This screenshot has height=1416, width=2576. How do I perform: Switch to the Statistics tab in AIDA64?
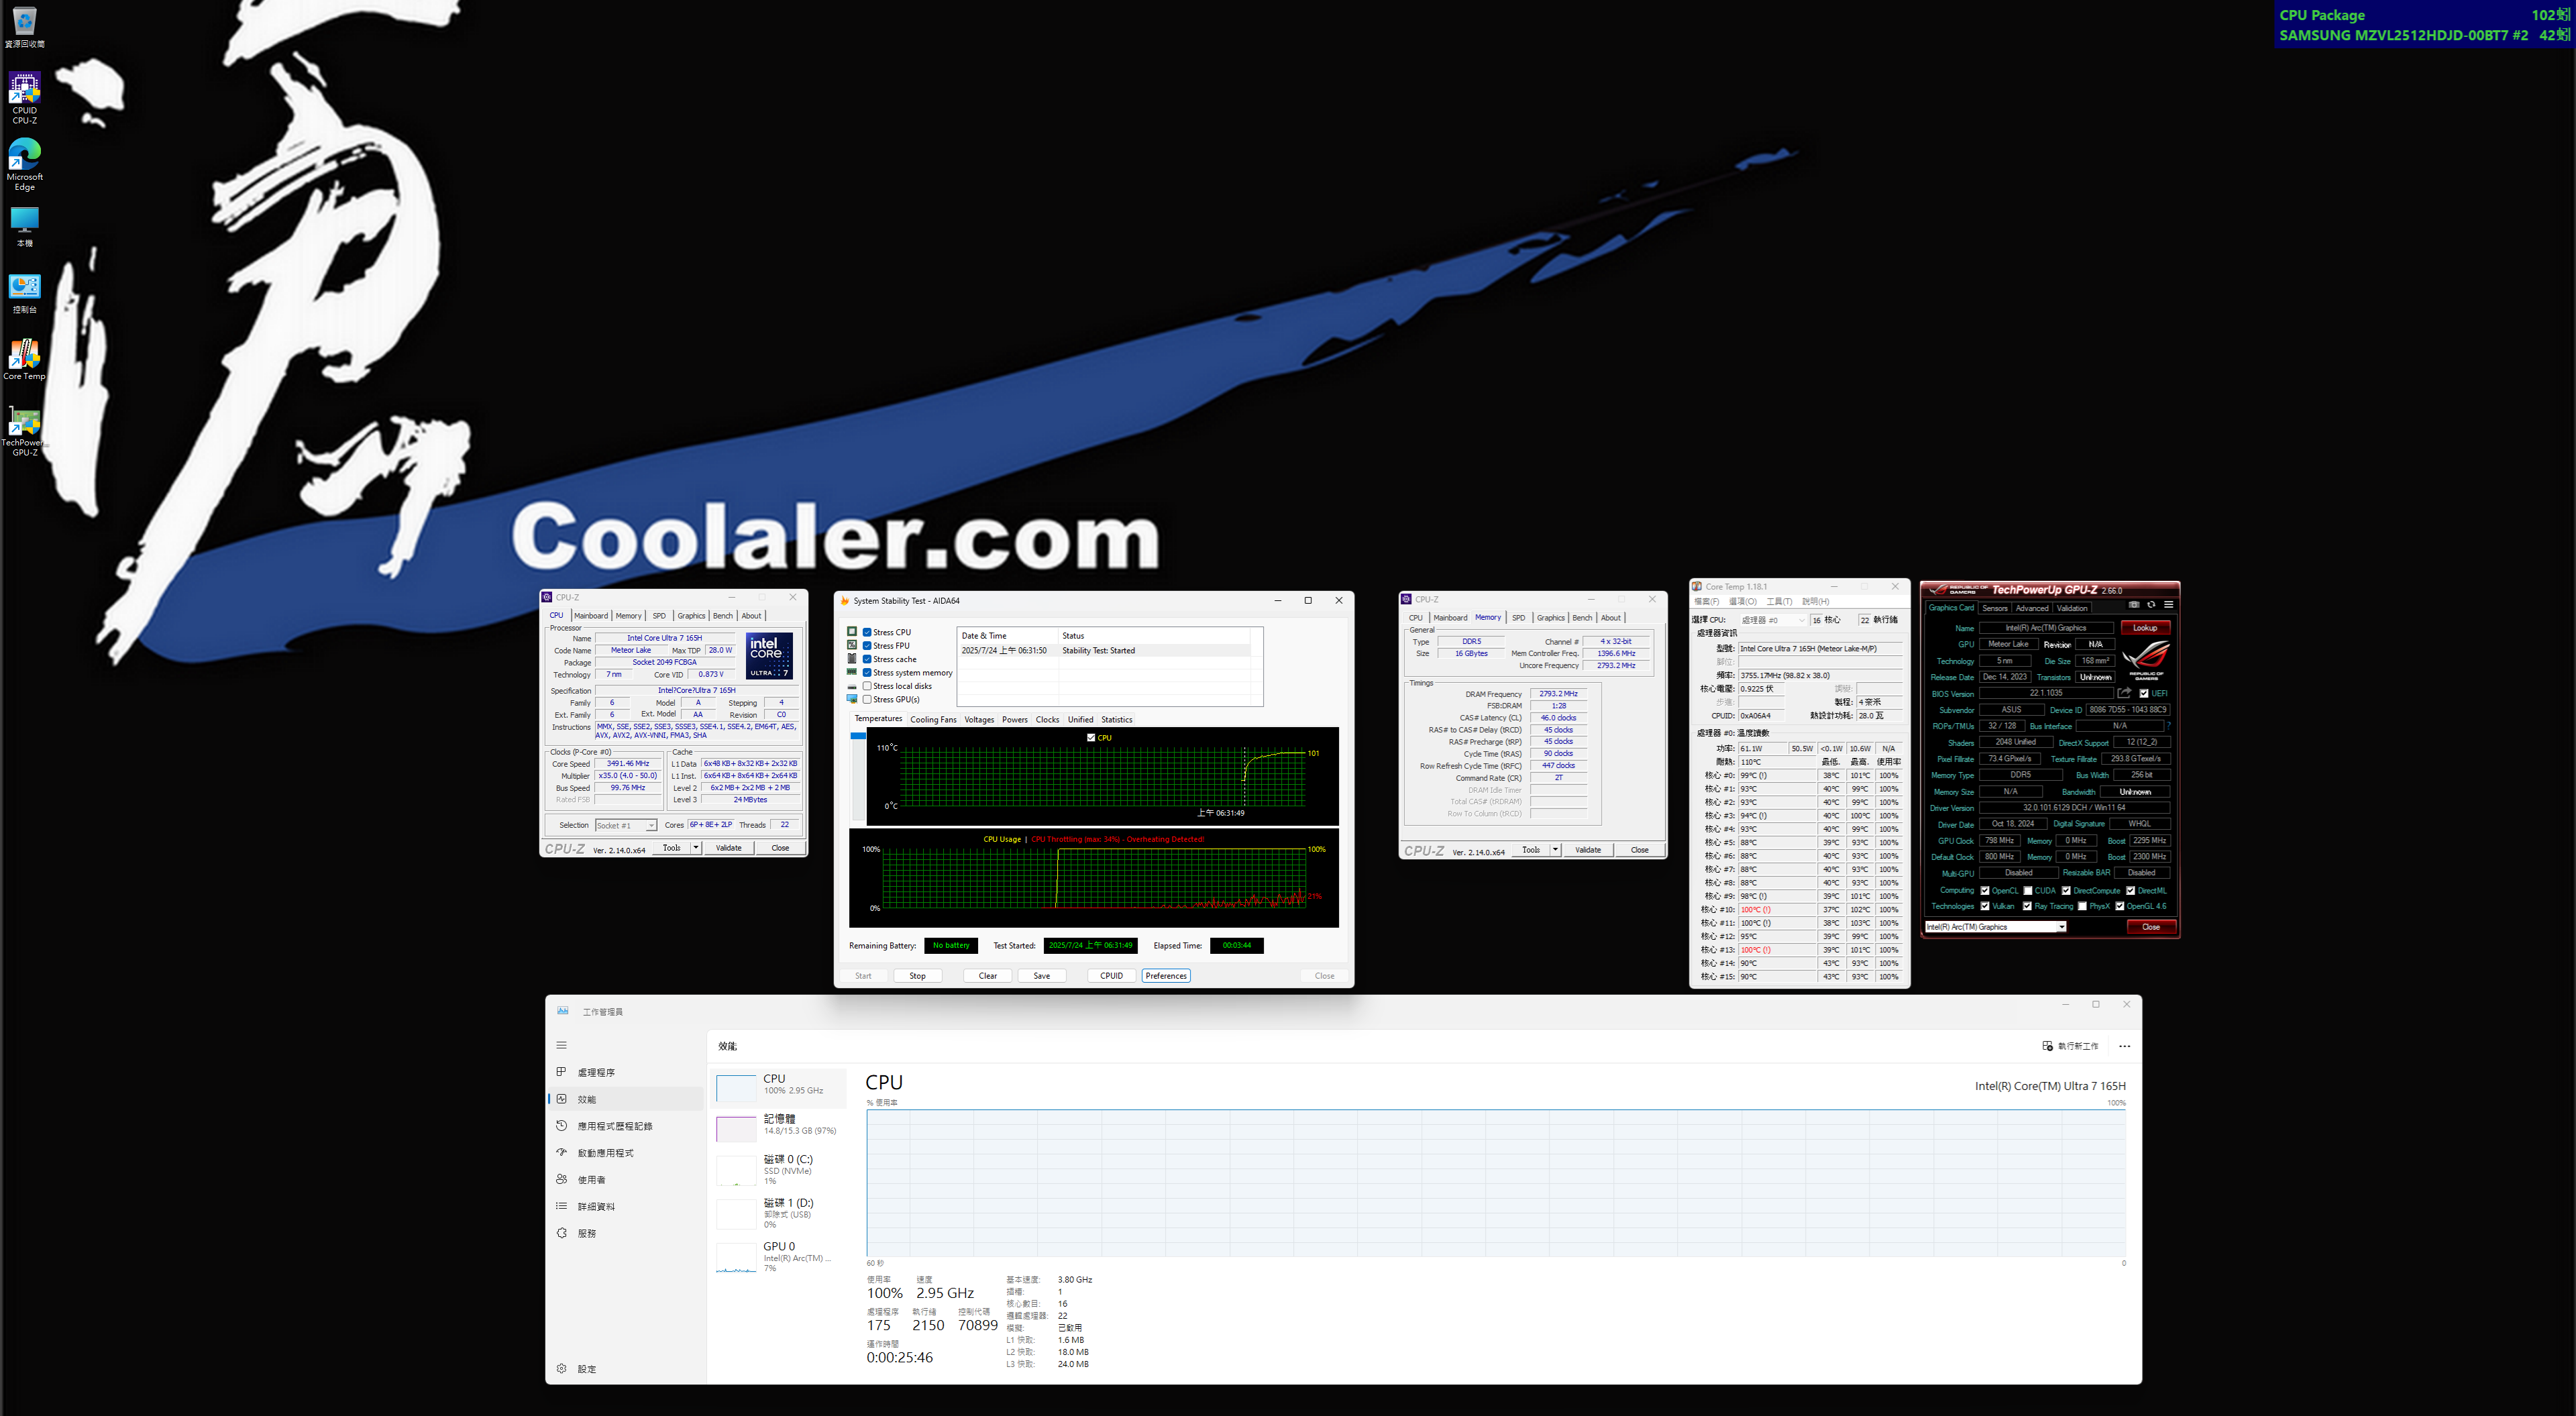[1116, 720]
